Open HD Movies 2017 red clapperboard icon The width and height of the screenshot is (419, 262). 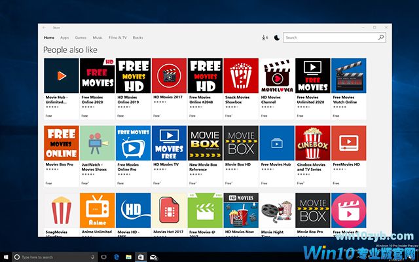tap(169, 76)
